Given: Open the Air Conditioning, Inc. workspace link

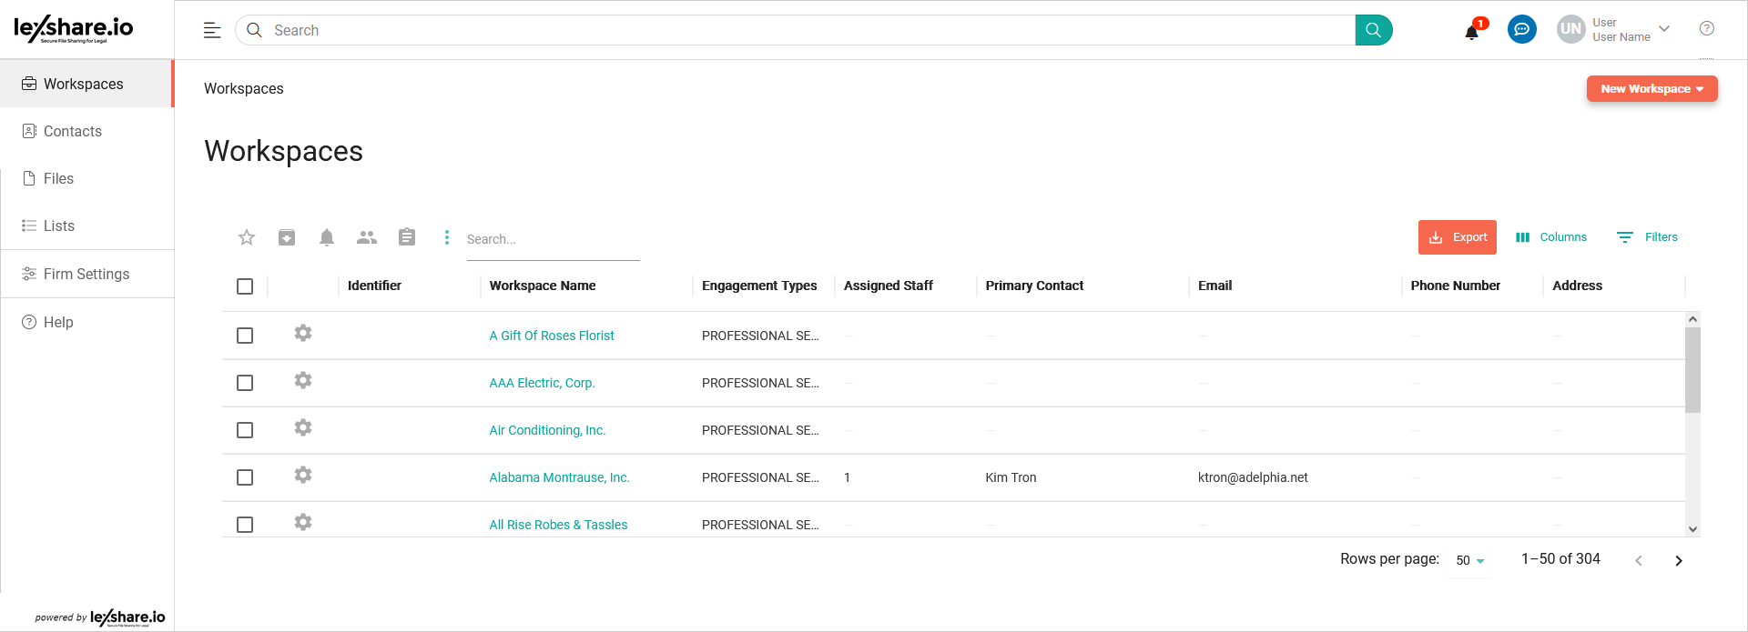Looking at the screenshot, I should [547, 430].
